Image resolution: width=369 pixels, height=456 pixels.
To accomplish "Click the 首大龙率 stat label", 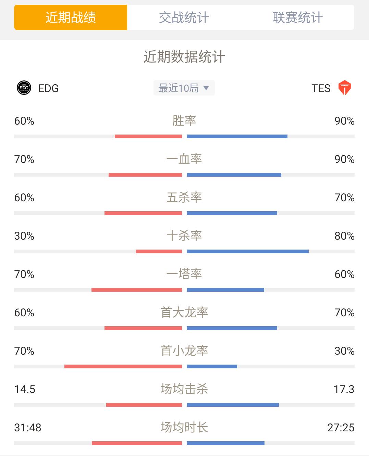I will (184, 313).
